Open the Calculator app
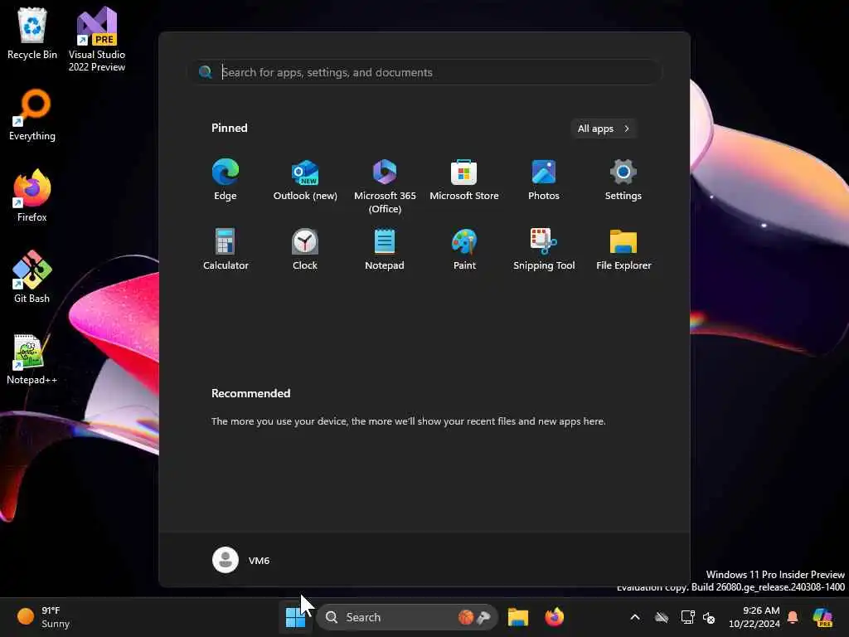Viewport: 849px width, 637px height. point(226,250)
